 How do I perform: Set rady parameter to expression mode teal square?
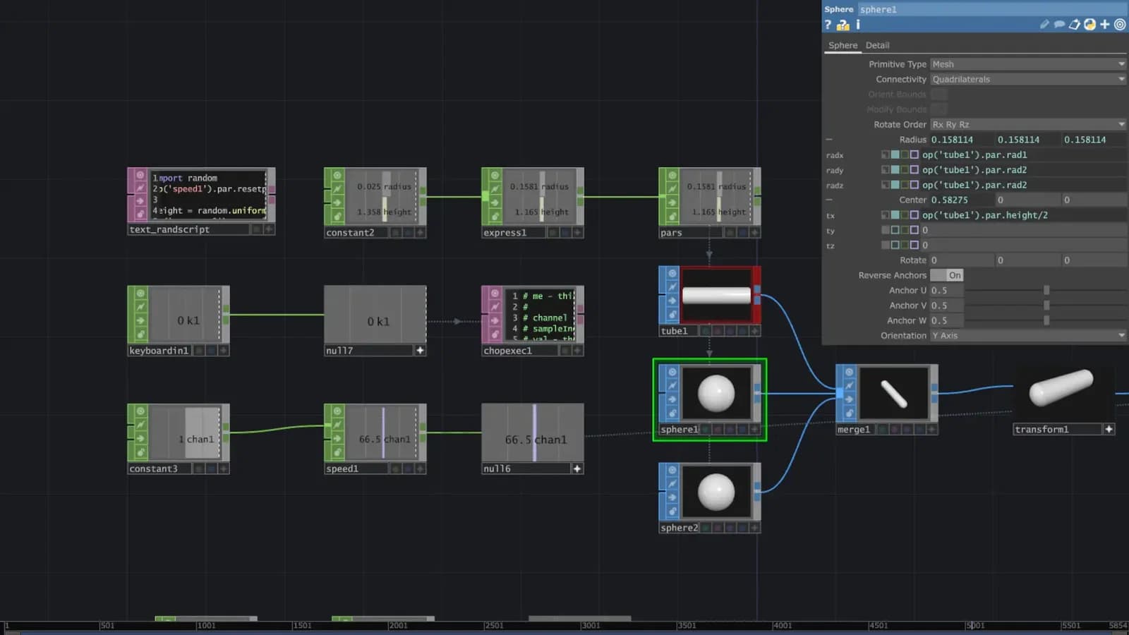coord(895,170)
